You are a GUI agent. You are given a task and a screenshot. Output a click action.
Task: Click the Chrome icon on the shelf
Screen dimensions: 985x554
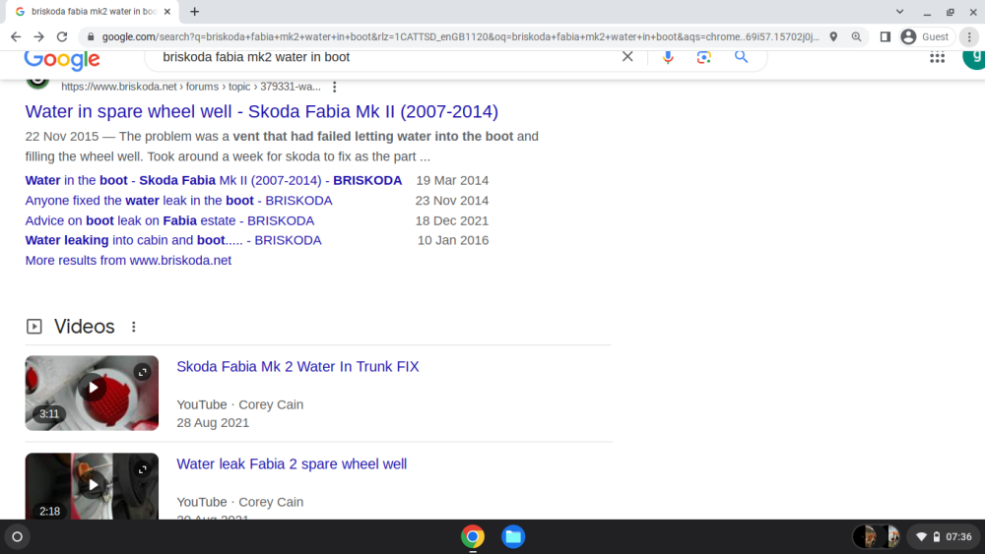[x=473, y=536]
